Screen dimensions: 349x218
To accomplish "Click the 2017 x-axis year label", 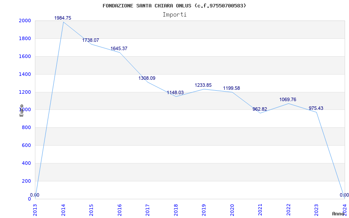I will point(148,210).
